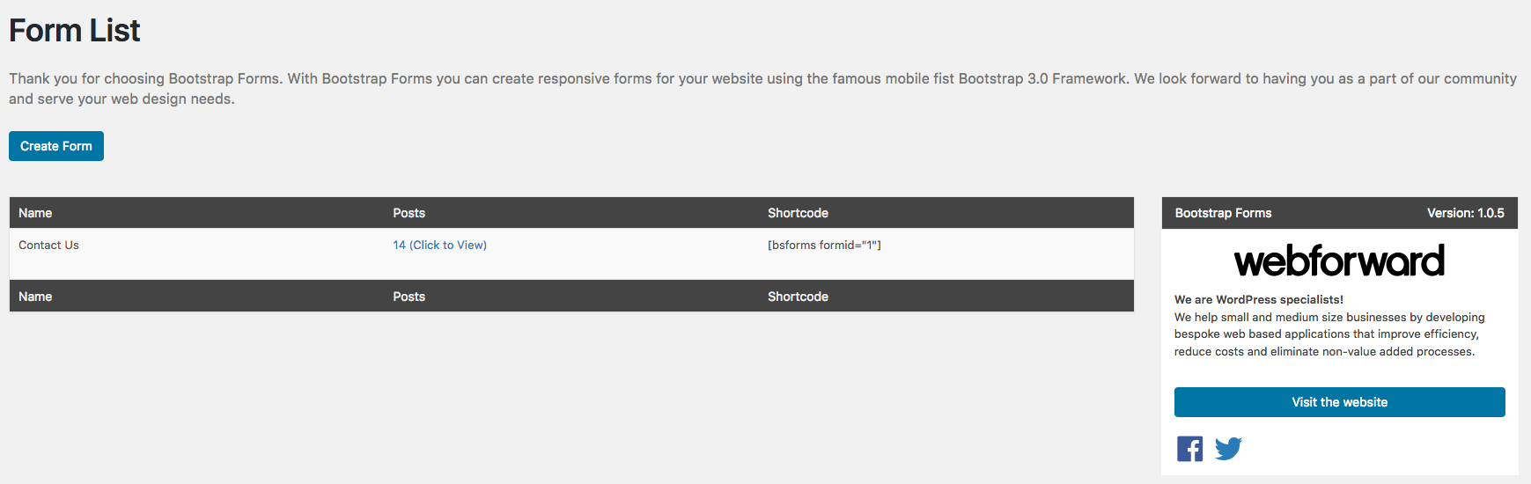Select the Contact Us form name

tap(48, 246)
